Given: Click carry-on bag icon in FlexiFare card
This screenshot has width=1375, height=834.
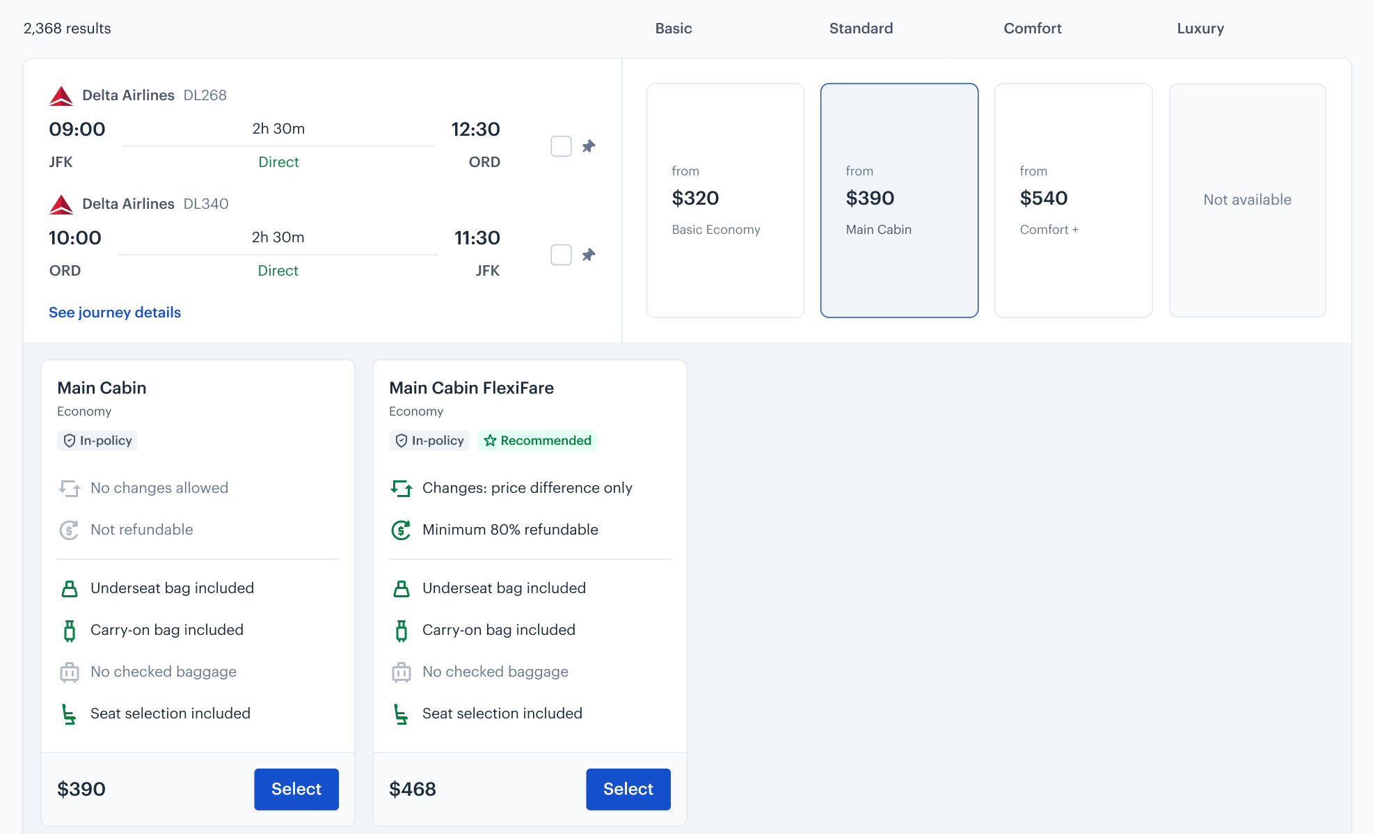Looking at the screenshot, I should (402, 631).
